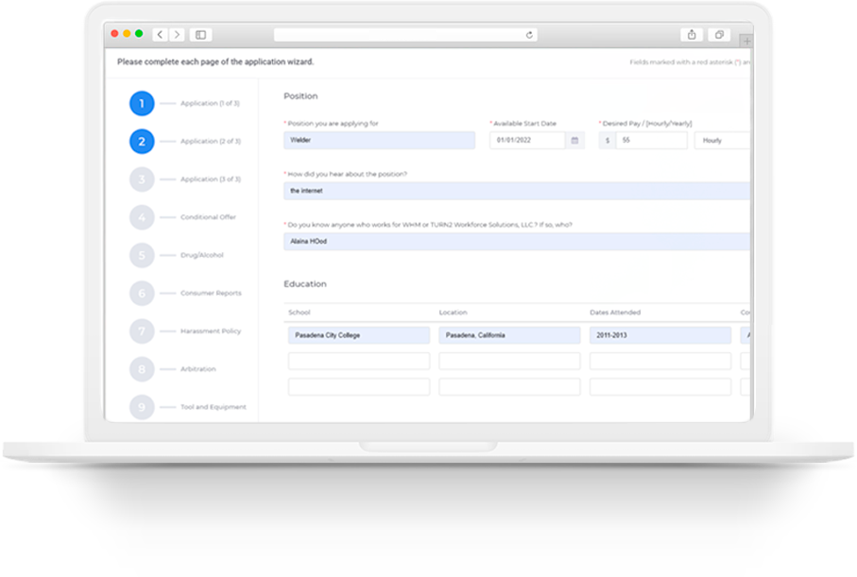Screen dimensions: 857x577
Task: Click the empty second-row School field
Action: pyautogui.click(x=359, y=361)
